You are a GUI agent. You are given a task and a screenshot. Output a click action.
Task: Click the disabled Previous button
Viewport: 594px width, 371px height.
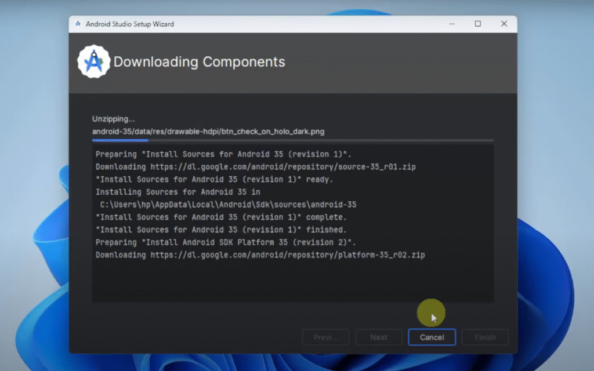pos(325,337)
